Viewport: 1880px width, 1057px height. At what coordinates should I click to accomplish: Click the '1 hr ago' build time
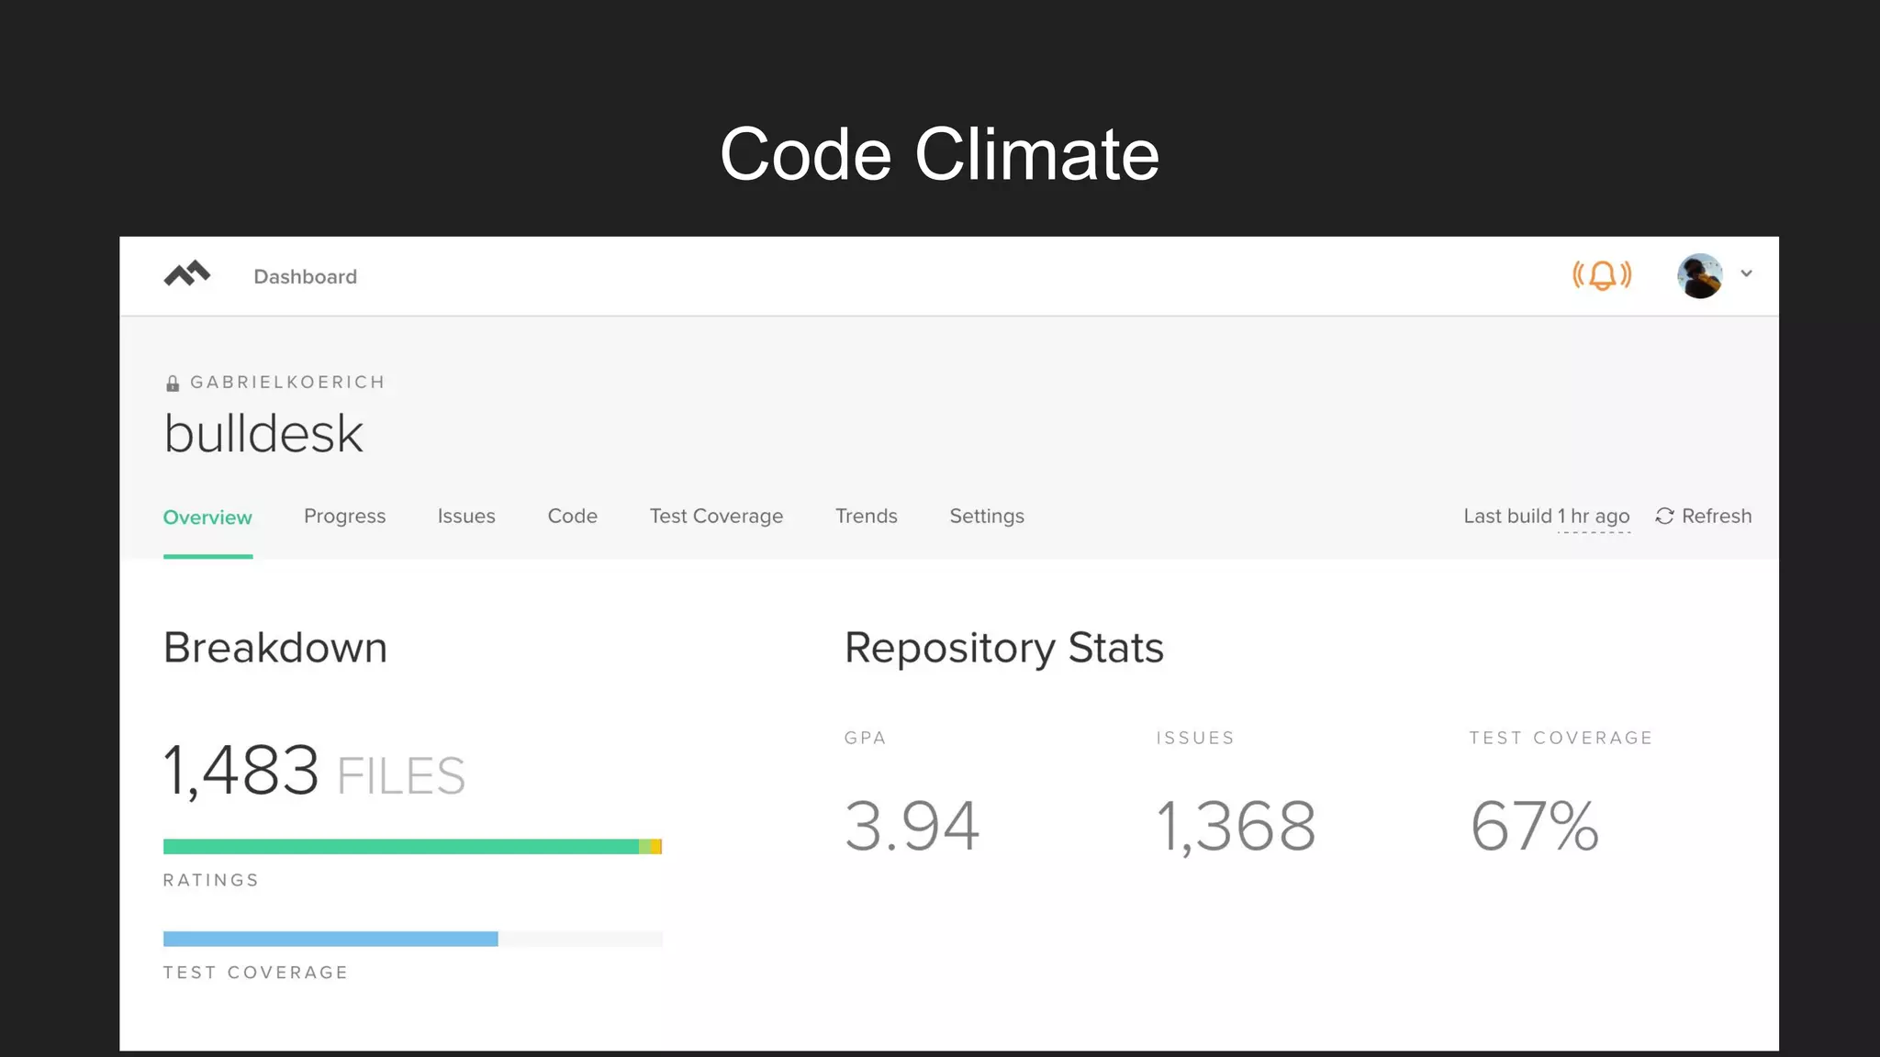click(x=1594, y=517)
